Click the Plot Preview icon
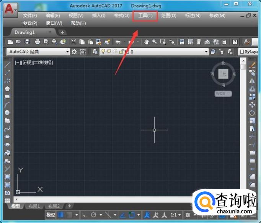The width and height of the screenshot is (261, 223). coord(46,42)
